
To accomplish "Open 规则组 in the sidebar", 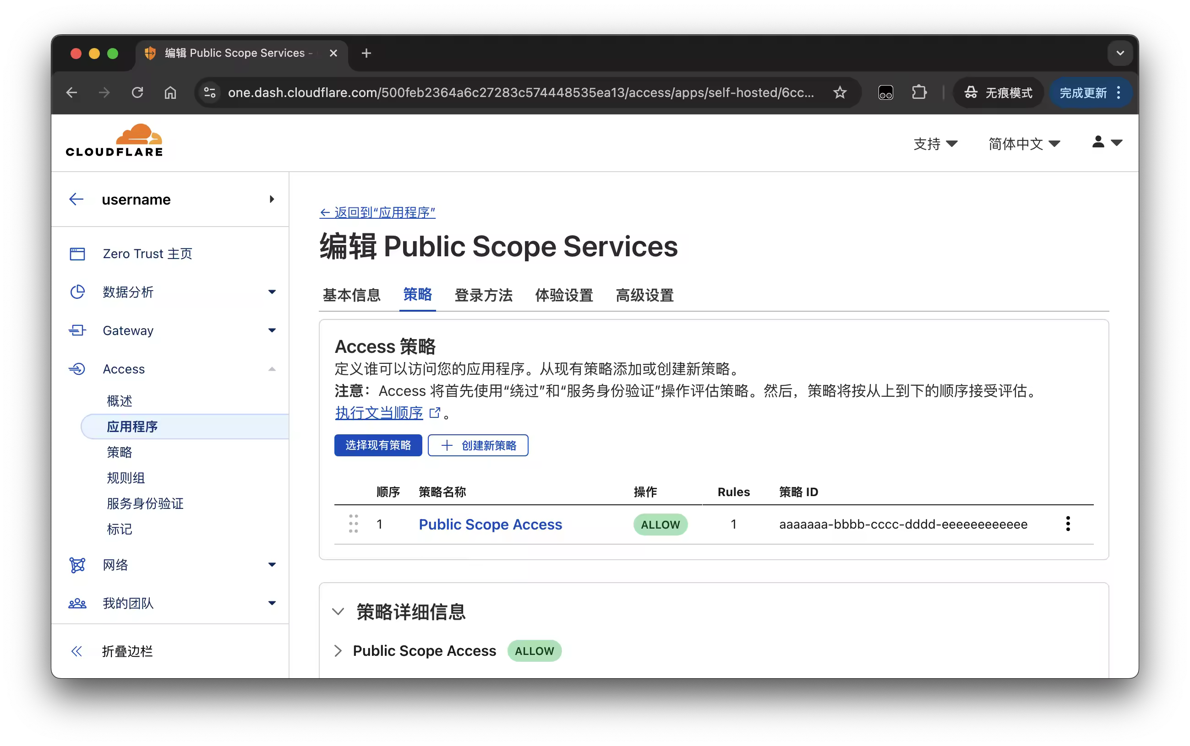I will (x=126, y=478).
